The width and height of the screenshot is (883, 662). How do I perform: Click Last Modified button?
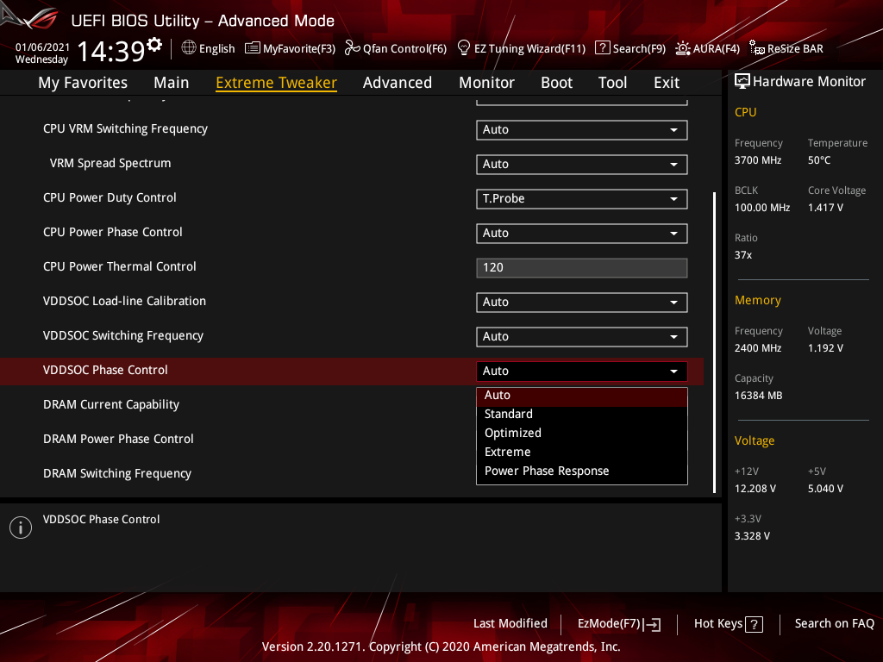pyautogui.click(x=510, y=624)
